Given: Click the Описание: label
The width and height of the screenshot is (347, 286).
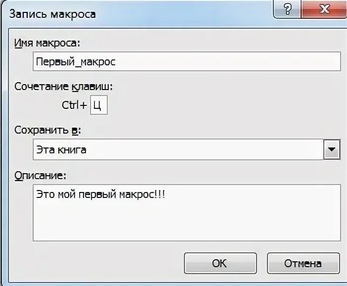Looking at the screenshot, I should 40,176.
